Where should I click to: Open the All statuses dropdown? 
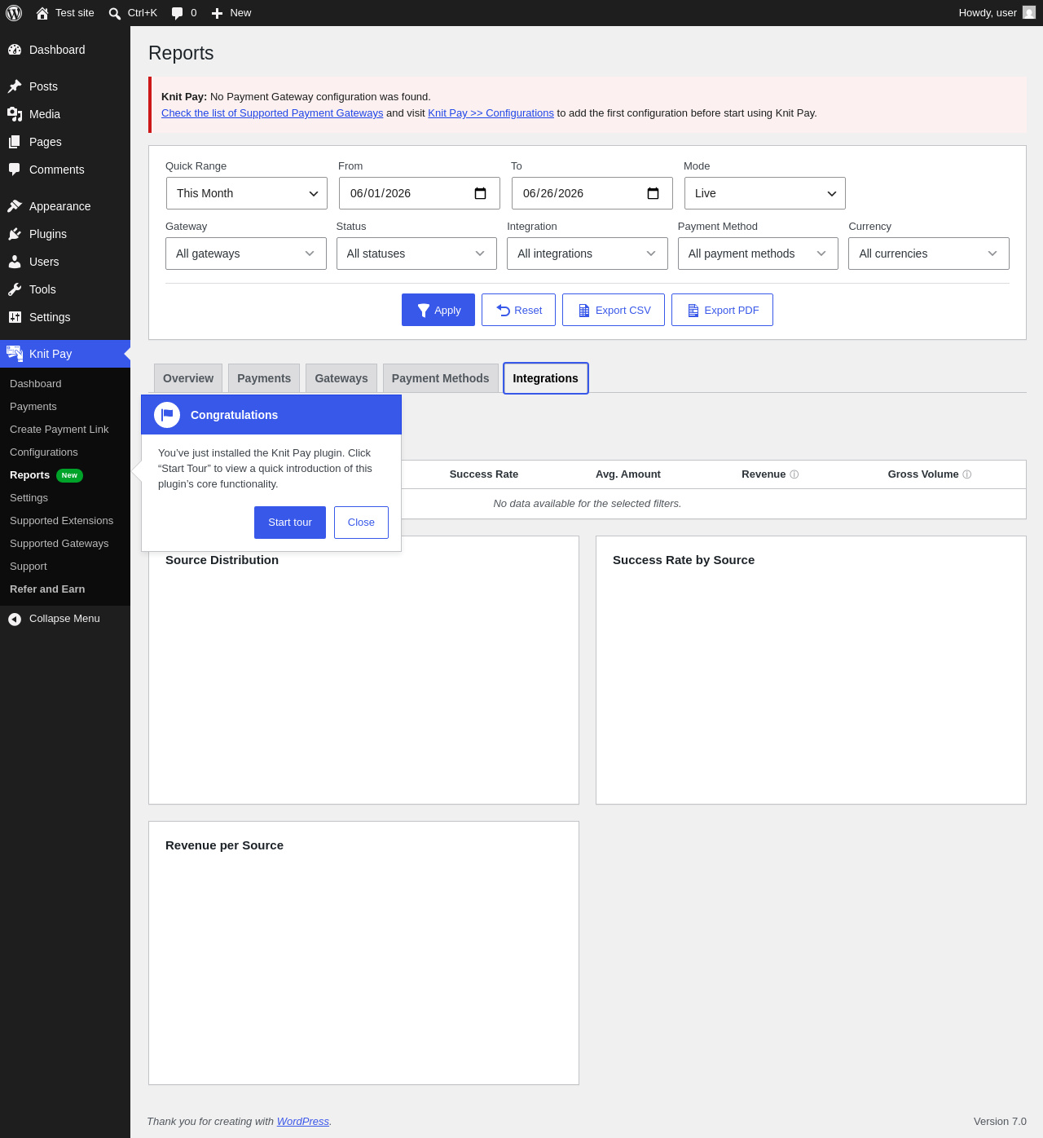coord(416,254)
